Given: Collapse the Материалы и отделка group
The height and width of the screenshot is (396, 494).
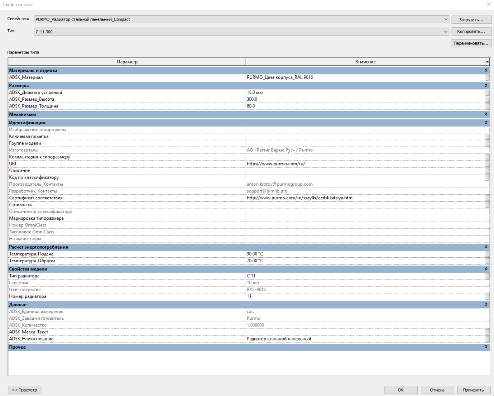Looking at the screenshot, I should pos(486,70).
